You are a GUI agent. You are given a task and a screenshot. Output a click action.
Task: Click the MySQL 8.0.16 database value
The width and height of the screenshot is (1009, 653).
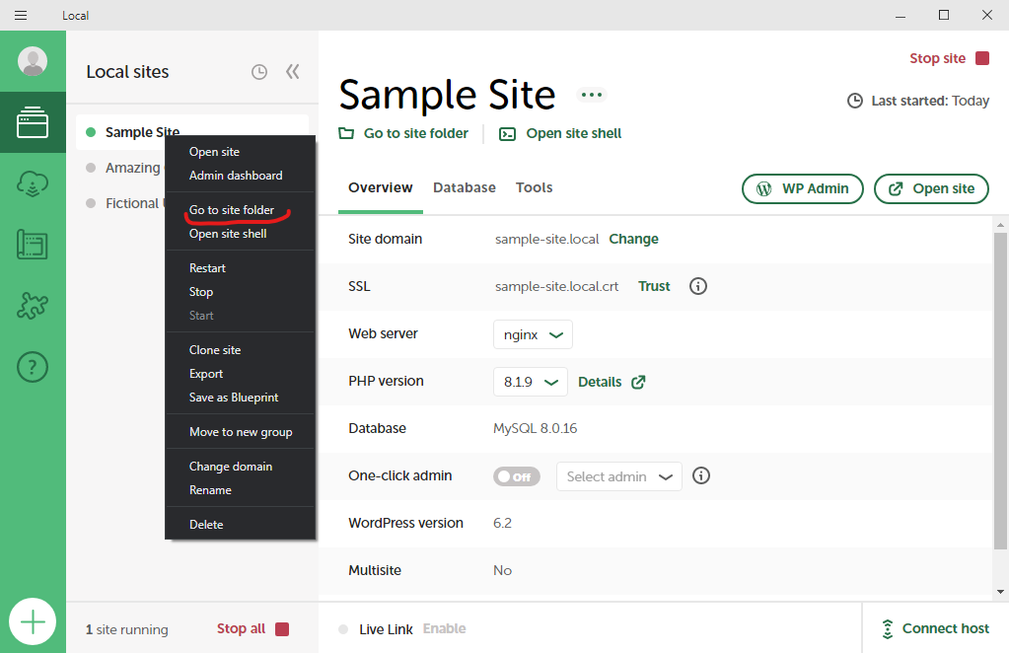click(535, 428)
